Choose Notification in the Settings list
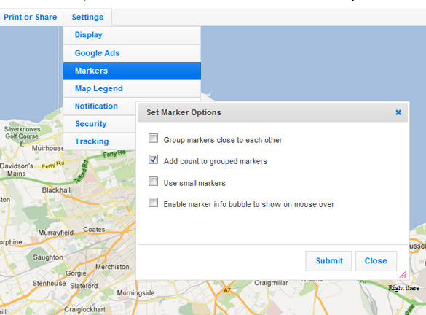The image size is (426, 315). point(100,106)
